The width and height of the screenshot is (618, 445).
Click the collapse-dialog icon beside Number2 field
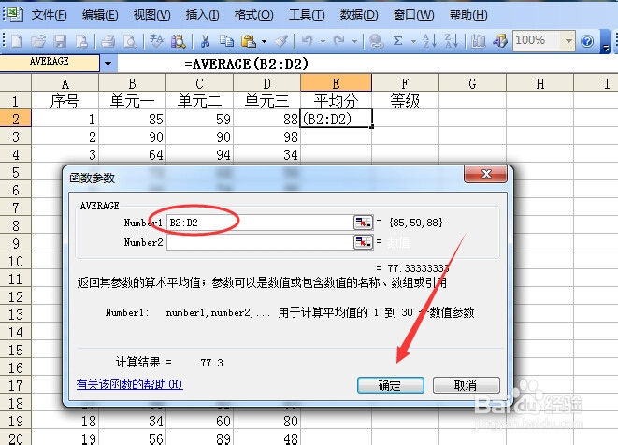click(363, 242)
